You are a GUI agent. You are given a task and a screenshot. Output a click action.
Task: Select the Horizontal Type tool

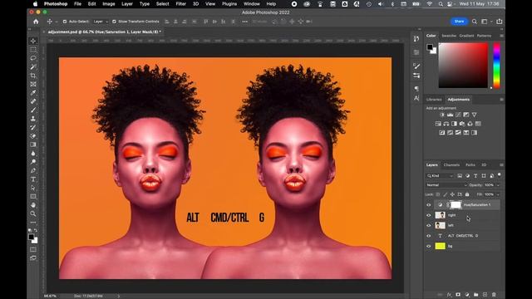pos(33,179)
